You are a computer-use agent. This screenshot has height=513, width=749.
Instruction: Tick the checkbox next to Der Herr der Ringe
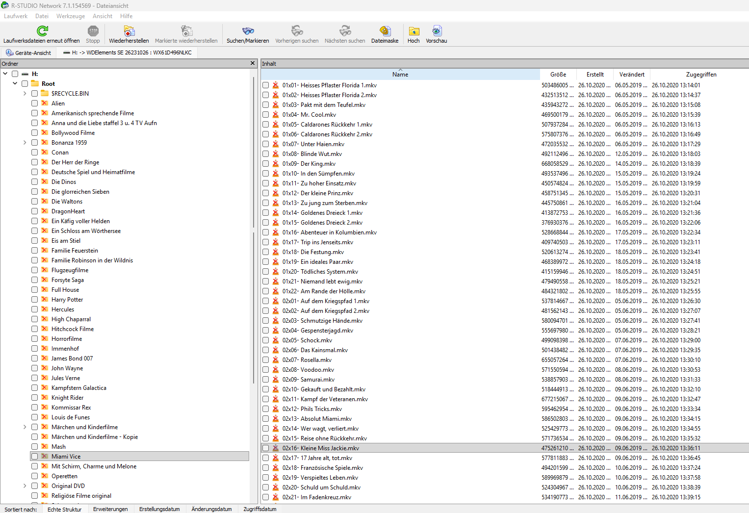pos(35,162)
